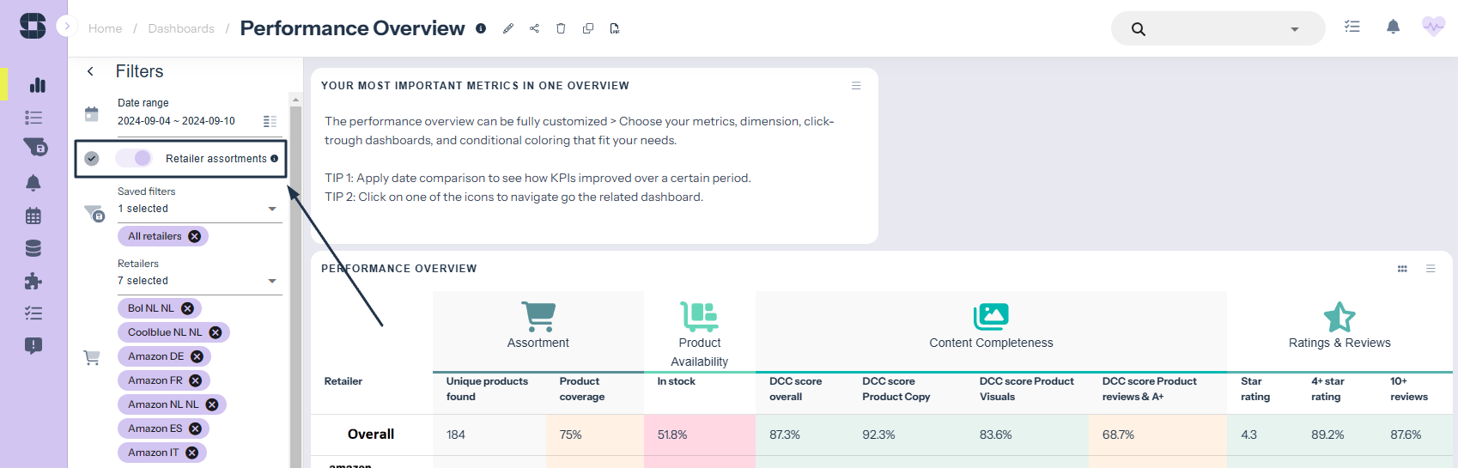Open the metrics overview widget menu
Screen dimensions: 1458x468
pos(856,86)
